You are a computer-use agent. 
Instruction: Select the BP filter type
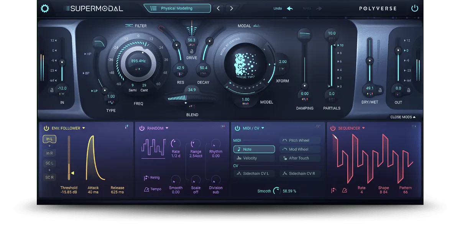(x=86, y=73)
